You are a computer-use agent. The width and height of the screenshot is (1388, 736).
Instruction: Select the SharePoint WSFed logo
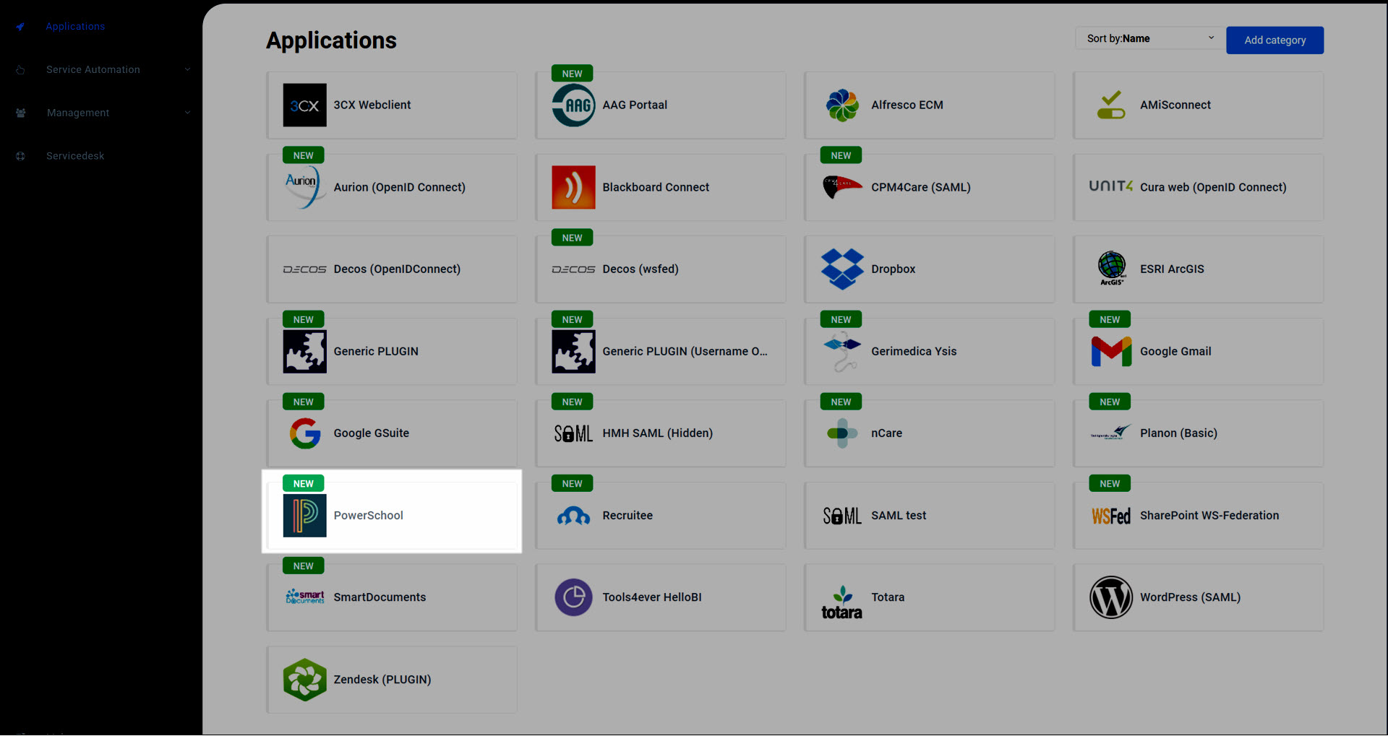[1111, 516]
